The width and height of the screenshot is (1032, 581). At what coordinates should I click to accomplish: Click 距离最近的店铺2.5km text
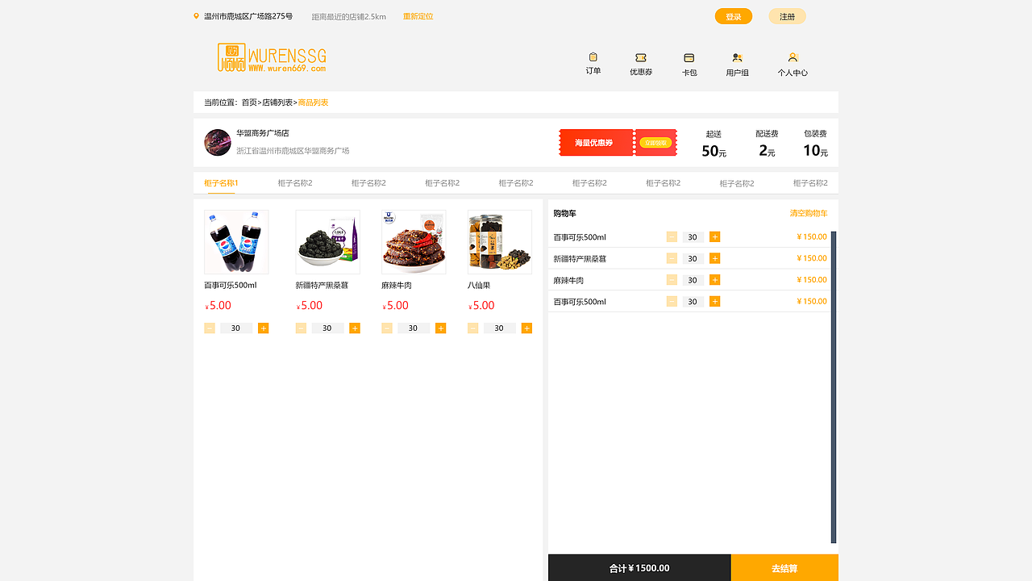coord(349,16)
